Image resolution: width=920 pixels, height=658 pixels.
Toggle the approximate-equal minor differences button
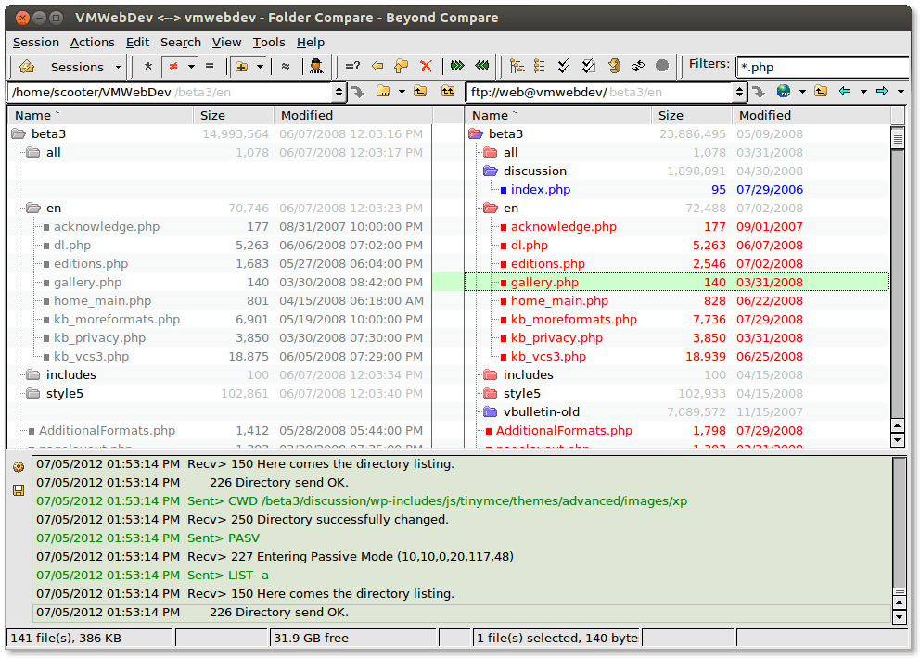tap(286, 67)
